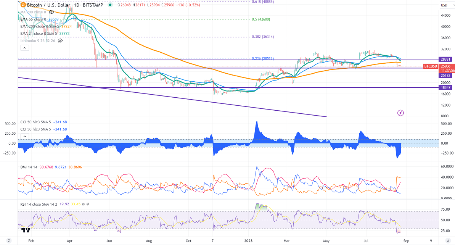Image resolution: width=455 pixels, height=245 pixels.
Task: Click the 28331 purple price label
Action: coord(445,59)
